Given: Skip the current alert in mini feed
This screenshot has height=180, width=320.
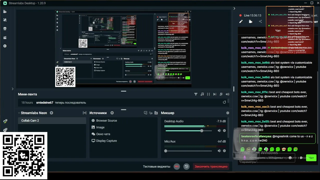Looking at the screenshot, I should [x=215, y=94].
